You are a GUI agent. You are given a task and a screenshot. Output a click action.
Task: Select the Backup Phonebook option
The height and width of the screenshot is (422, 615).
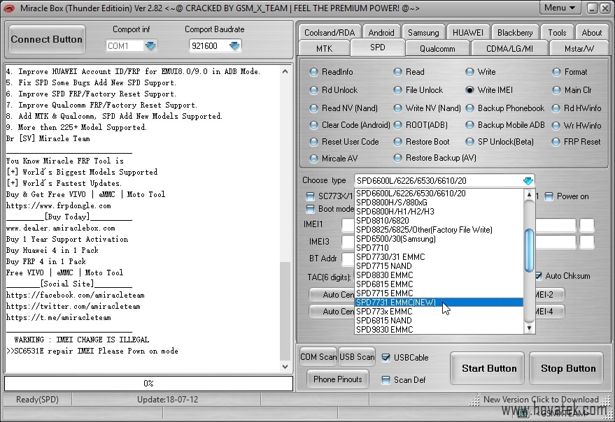504,108
